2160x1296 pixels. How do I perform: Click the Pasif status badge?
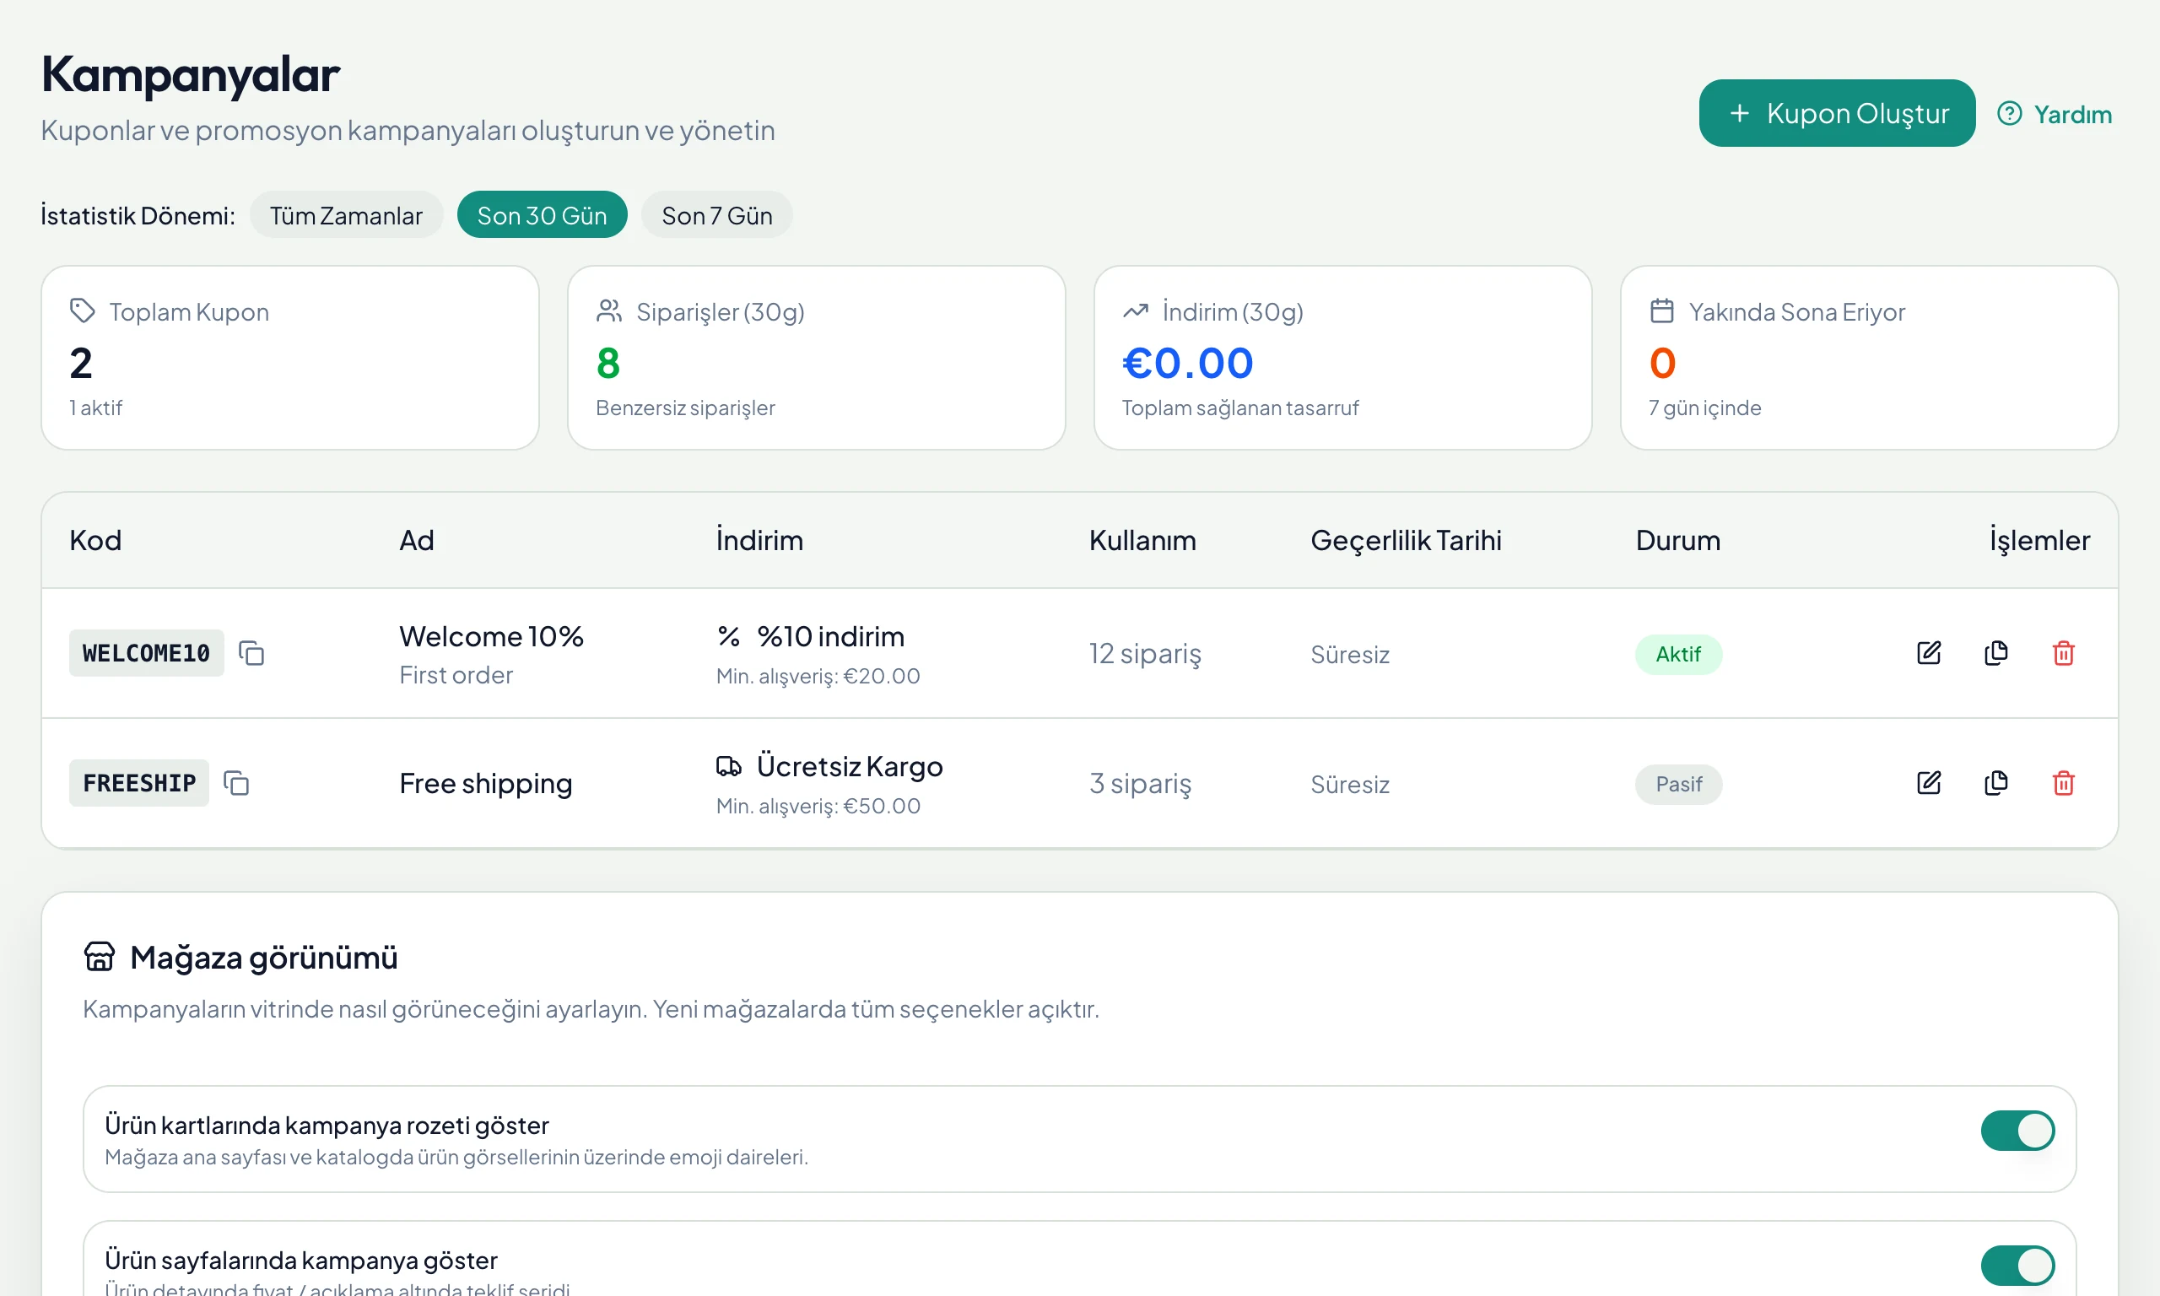[x=1678, y=784]
